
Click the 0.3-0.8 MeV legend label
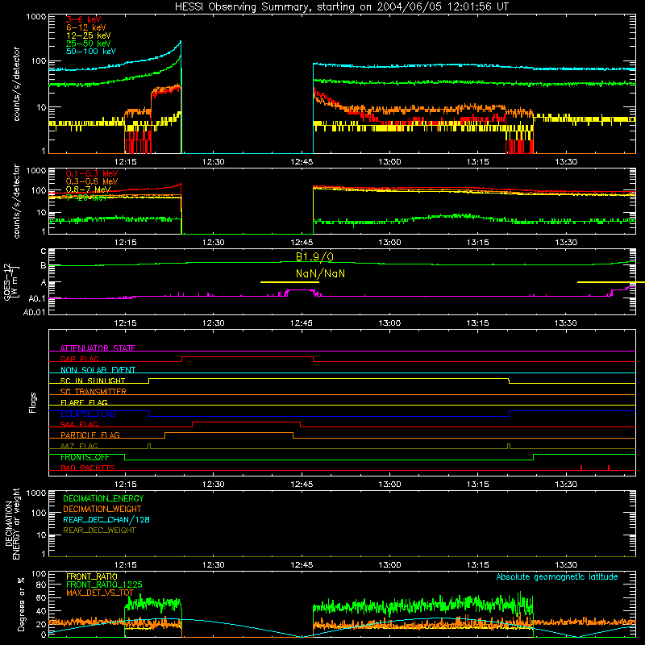92,181
